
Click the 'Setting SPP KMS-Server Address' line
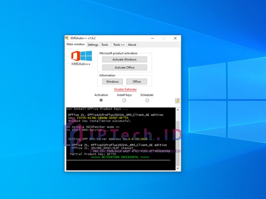click(x=111, y=139)
